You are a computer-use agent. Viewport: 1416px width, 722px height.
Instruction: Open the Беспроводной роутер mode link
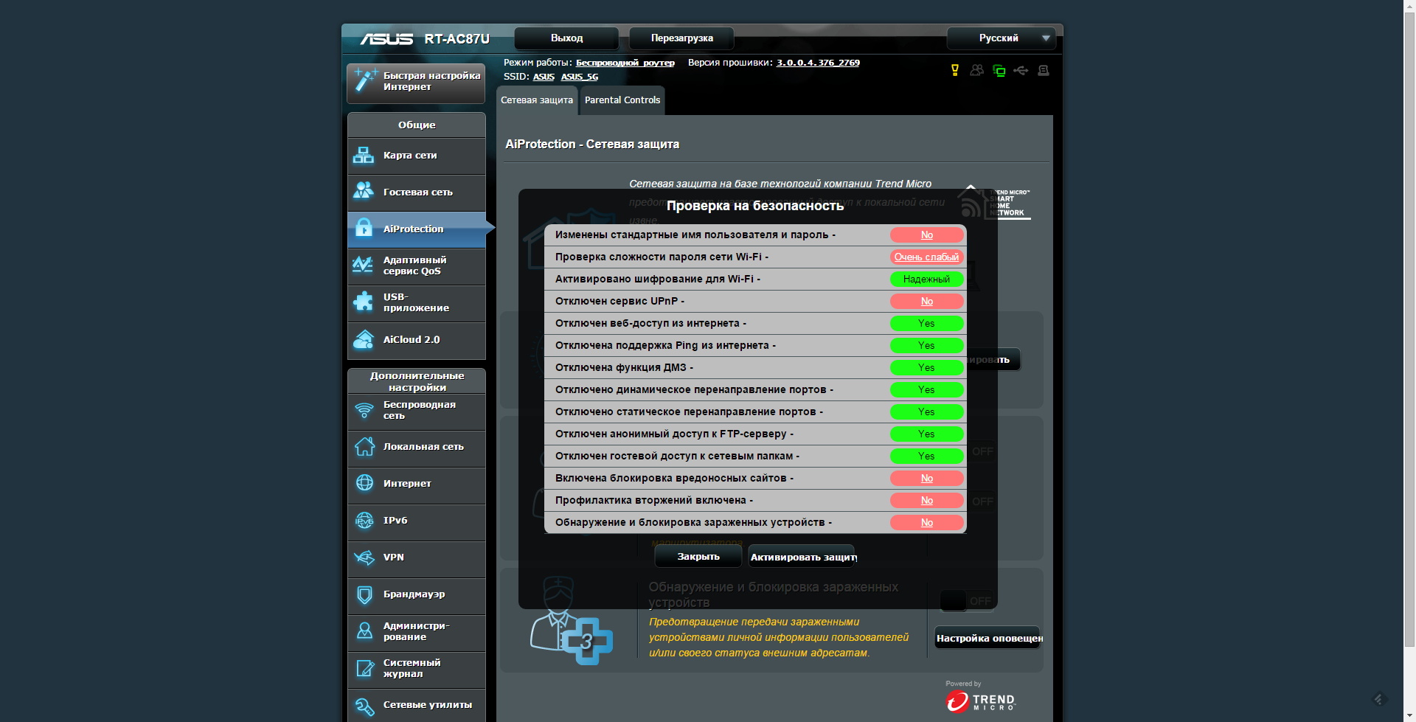[625, 63]
